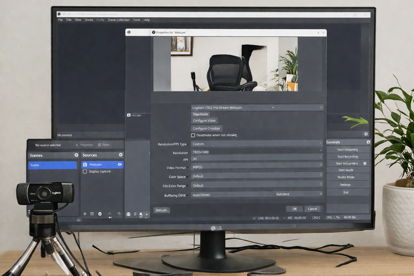The width and height of the screenshot is (414, 276).
Task: Open the Scene Collection menu
Action: (119, 20)
